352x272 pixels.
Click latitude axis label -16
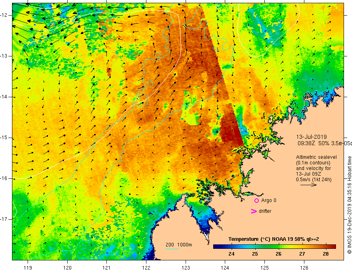point(4,178)
